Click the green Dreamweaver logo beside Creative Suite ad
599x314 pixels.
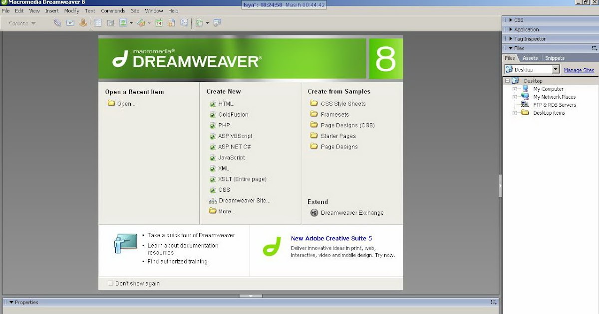(272, 246)
